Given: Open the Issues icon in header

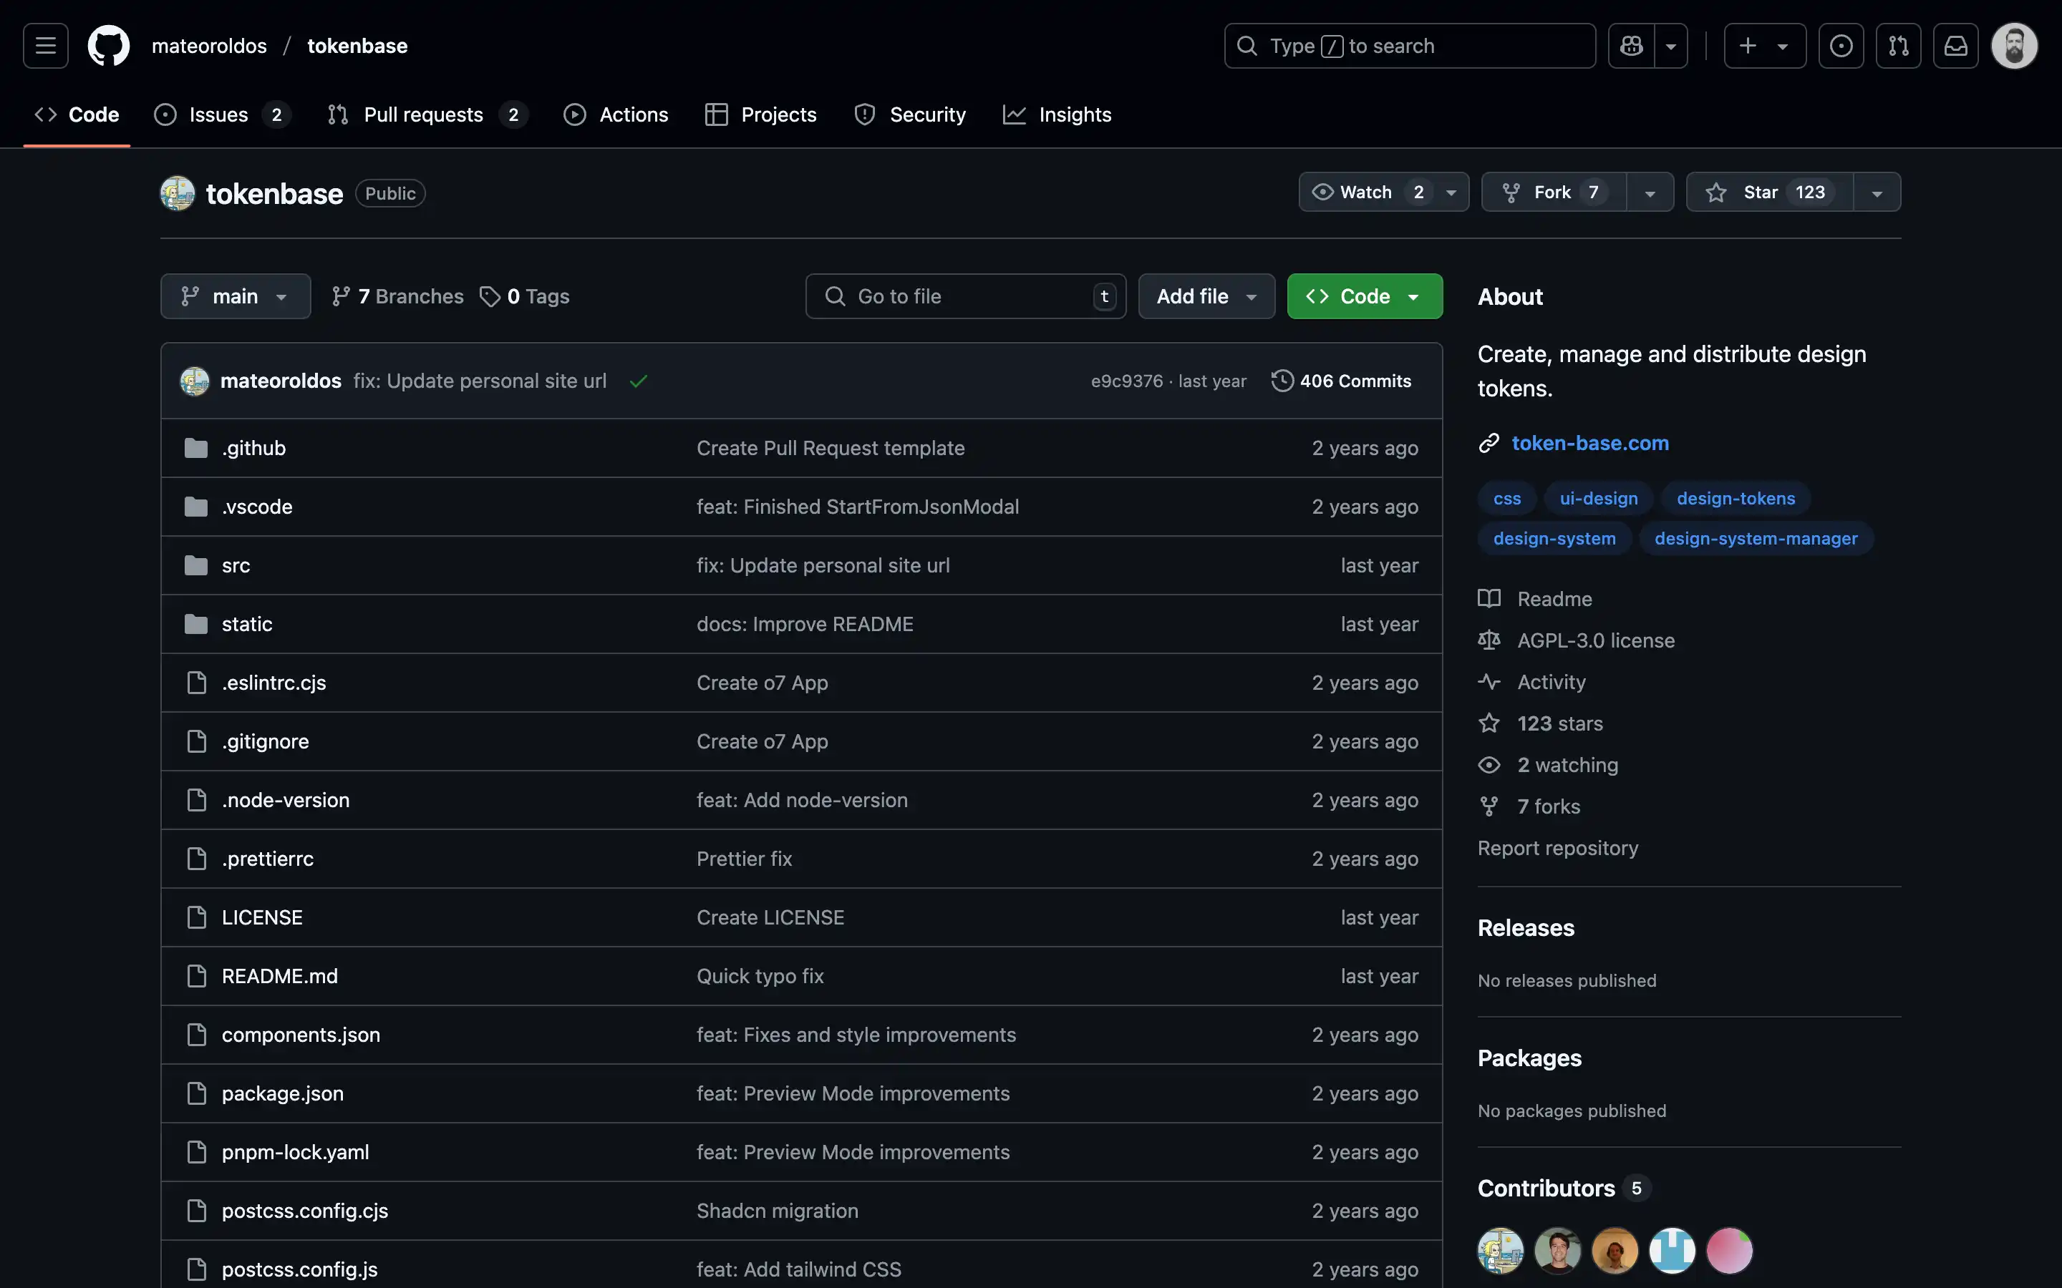Looking at the screenshot, I should click(1841, 46).
